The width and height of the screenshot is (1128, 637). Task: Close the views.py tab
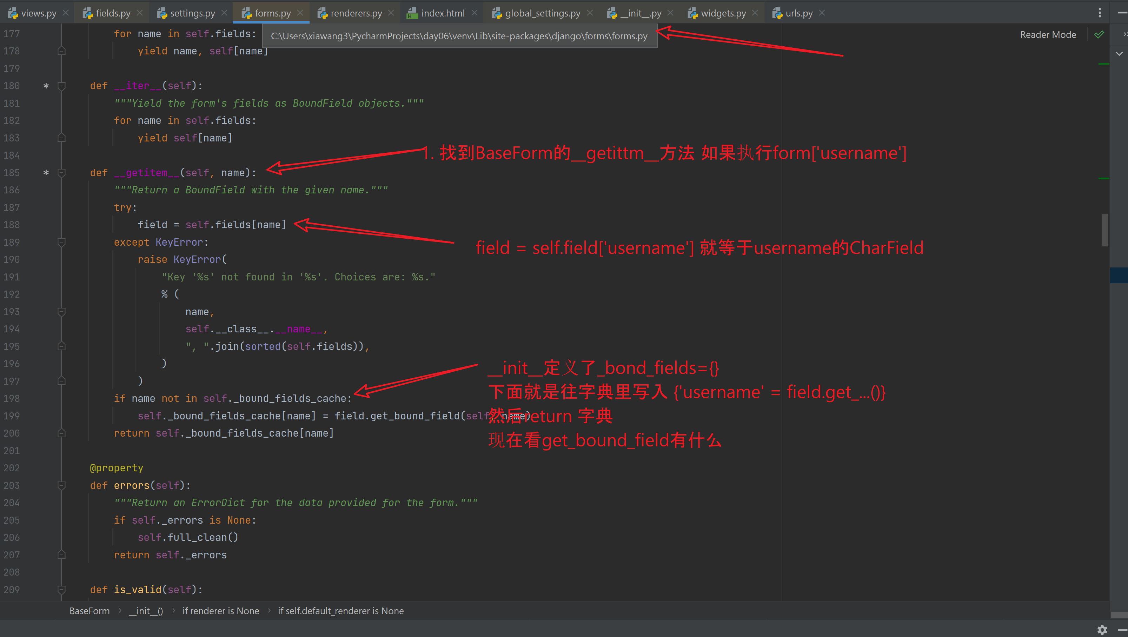tap(66, 13)
